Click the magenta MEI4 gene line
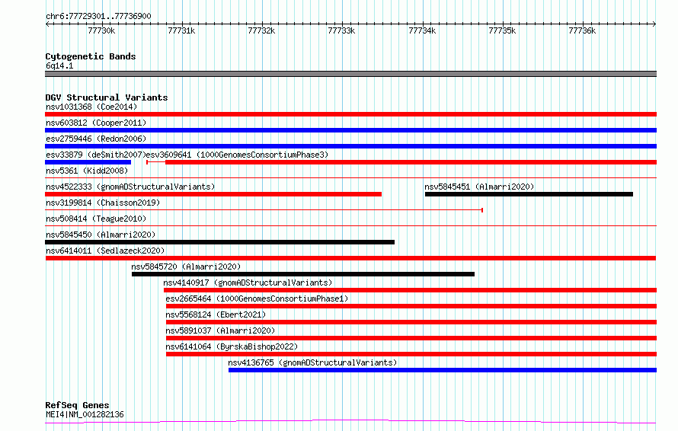 [x=350, y=422]
